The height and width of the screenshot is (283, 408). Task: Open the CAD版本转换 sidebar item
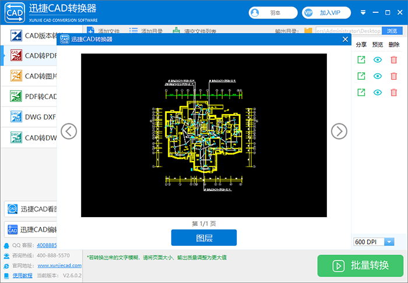tap(29, 36)
